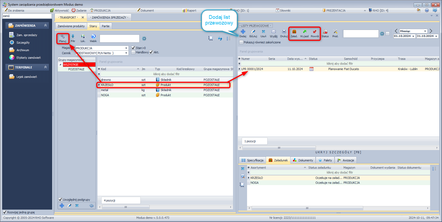
Task: Click the Drukuj printer icon
Action: (x=284, y=33)
